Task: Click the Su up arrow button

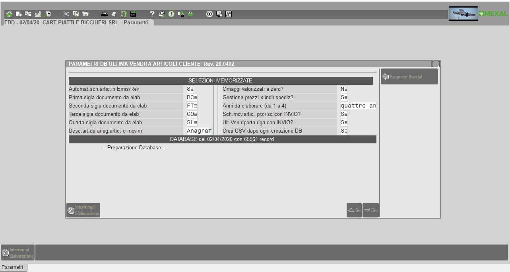Action: (x=354, y=210)
